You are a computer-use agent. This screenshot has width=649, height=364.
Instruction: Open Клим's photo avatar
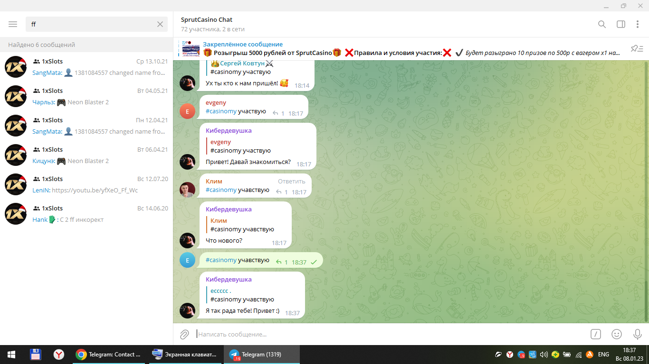click(187, 190)
